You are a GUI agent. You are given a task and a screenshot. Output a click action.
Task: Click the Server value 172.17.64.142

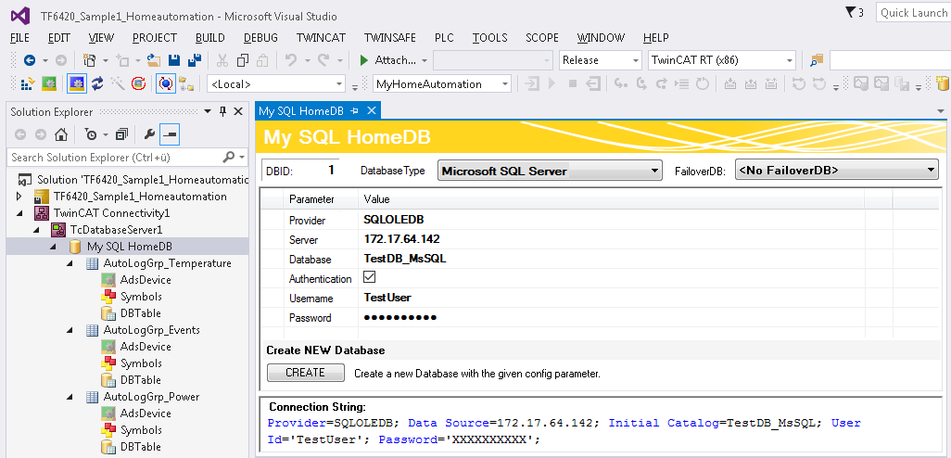point(401,239)
